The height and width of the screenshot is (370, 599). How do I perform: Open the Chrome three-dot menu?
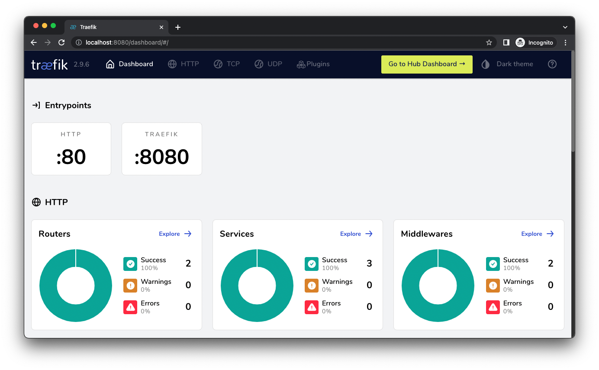click(565, 42)
